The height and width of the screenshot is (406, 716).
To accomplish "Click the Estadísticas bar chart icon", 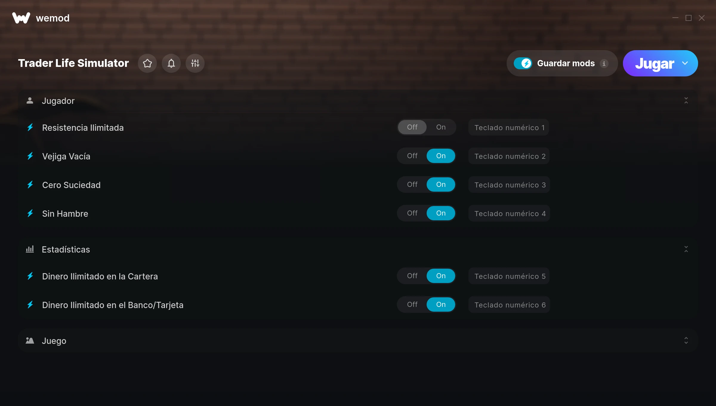I will [30, 249].
